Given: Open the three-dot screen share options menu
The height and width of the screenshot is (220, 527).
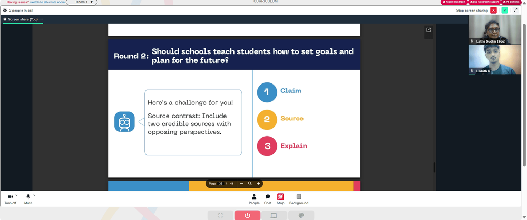Looking at the screenshot, I should coord(41,19).
